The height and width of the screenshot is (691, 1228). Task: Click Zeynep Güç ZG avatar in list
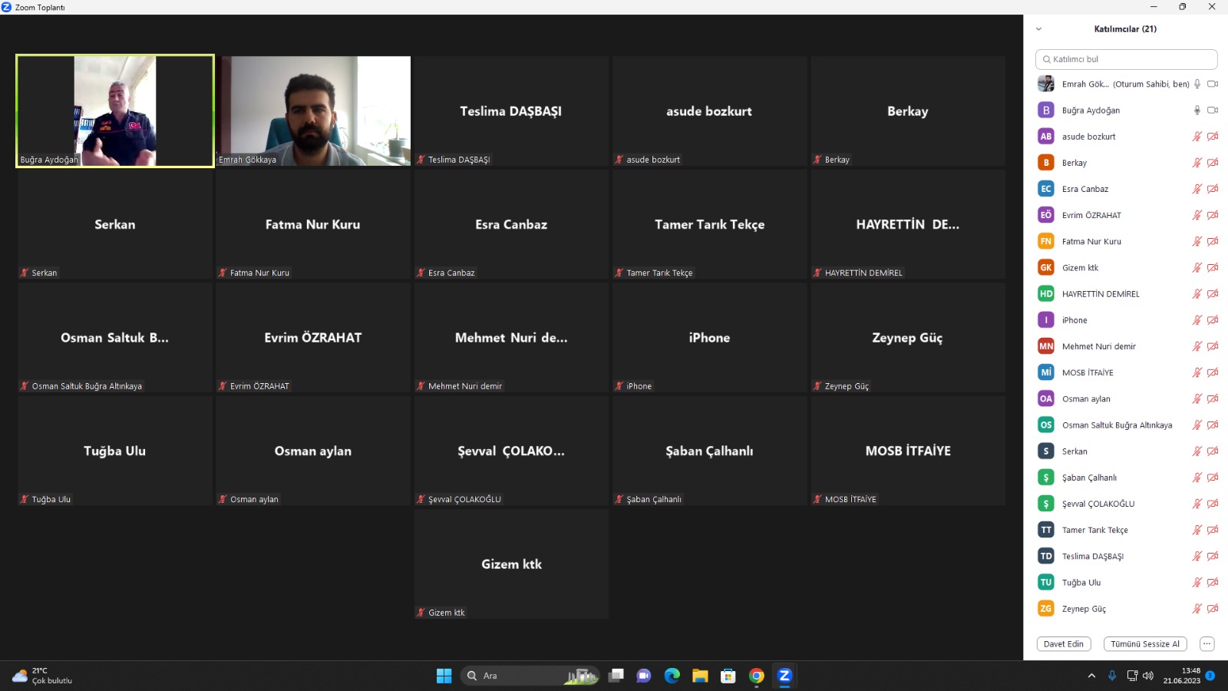pyautogui.click(x=1046, y=609)
